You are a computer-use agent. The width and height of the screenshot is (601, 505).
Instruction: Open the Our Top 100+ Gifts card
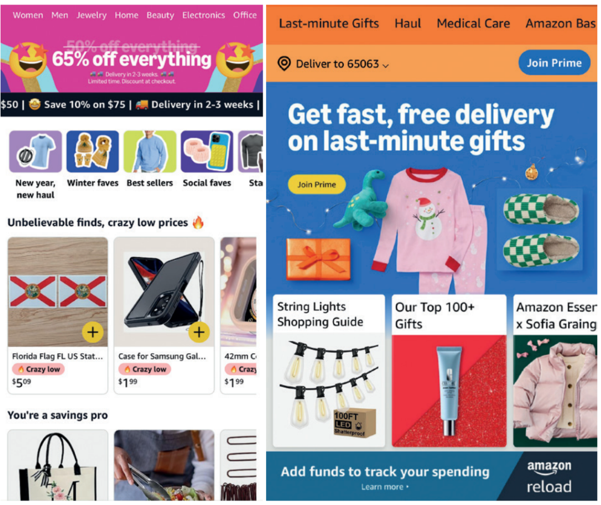tap(449, 370)
